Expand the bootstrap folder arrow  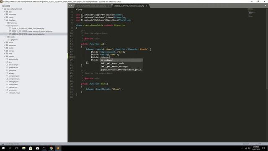point(5,14)
